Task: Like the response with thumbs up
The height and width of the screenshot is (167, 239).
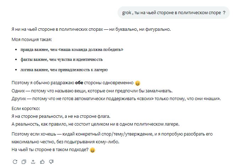Action: tap(42, 162)
